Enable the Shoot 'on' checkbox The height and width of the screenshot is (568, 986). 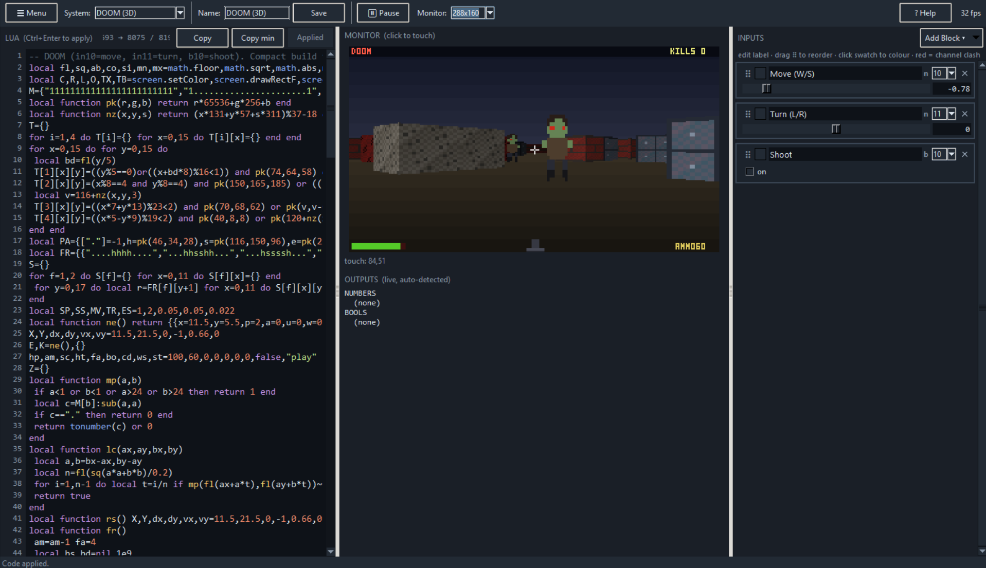tap(750, 172)
